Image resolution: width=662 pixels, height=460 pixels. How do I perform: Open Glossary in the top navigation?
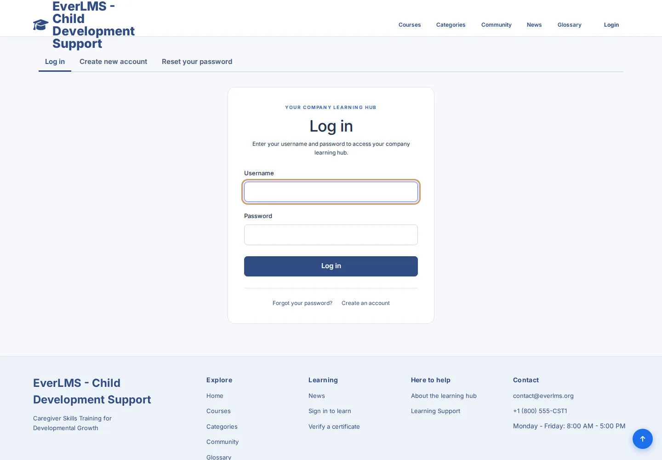[x=570, y=25]
